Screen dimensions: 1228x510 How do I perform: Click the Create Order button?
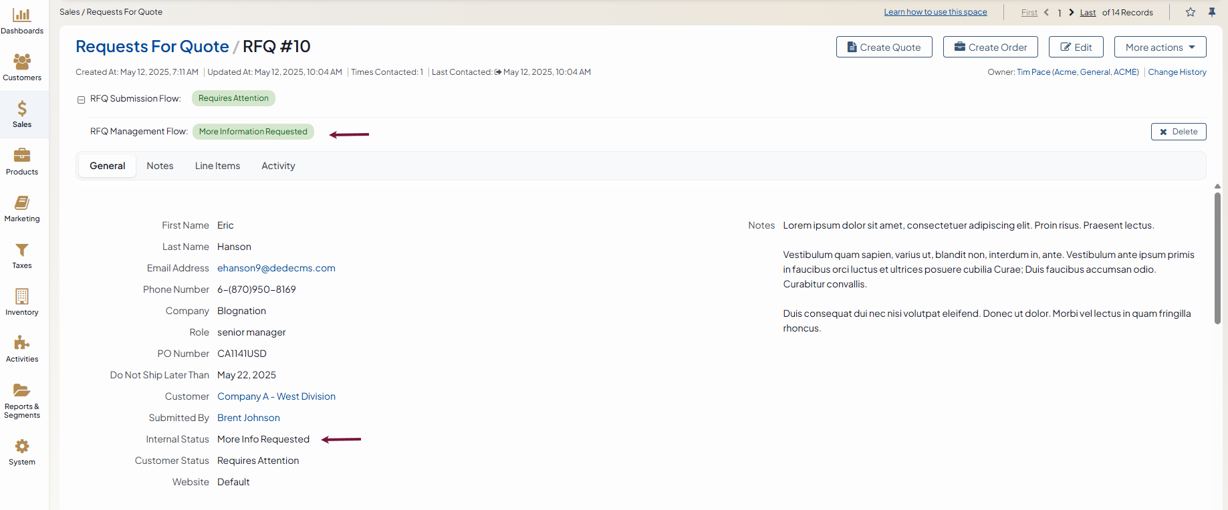991,47
